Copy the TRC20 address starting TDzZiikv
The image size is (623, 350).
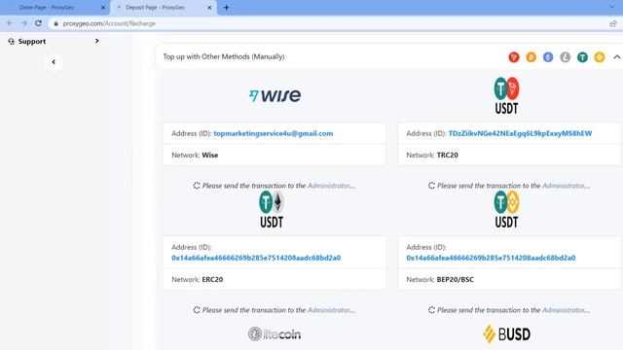(520, 134)
